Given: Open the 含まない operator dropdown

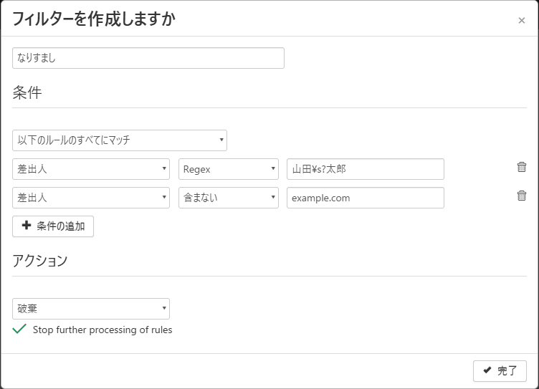Looking at the screenshot, I should [x=228, y=198].
